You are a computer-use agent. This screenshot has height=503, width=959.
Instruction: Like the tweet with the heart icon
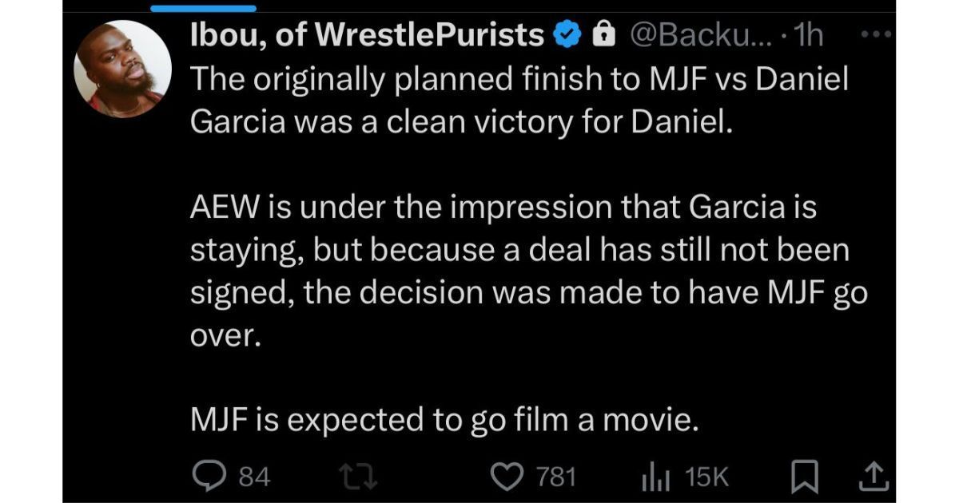(x=503, y=477)
